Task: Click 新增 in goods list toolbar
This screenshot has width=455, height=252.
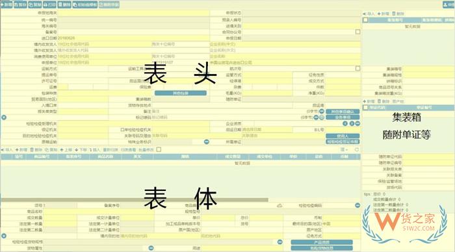Action: 21,150
